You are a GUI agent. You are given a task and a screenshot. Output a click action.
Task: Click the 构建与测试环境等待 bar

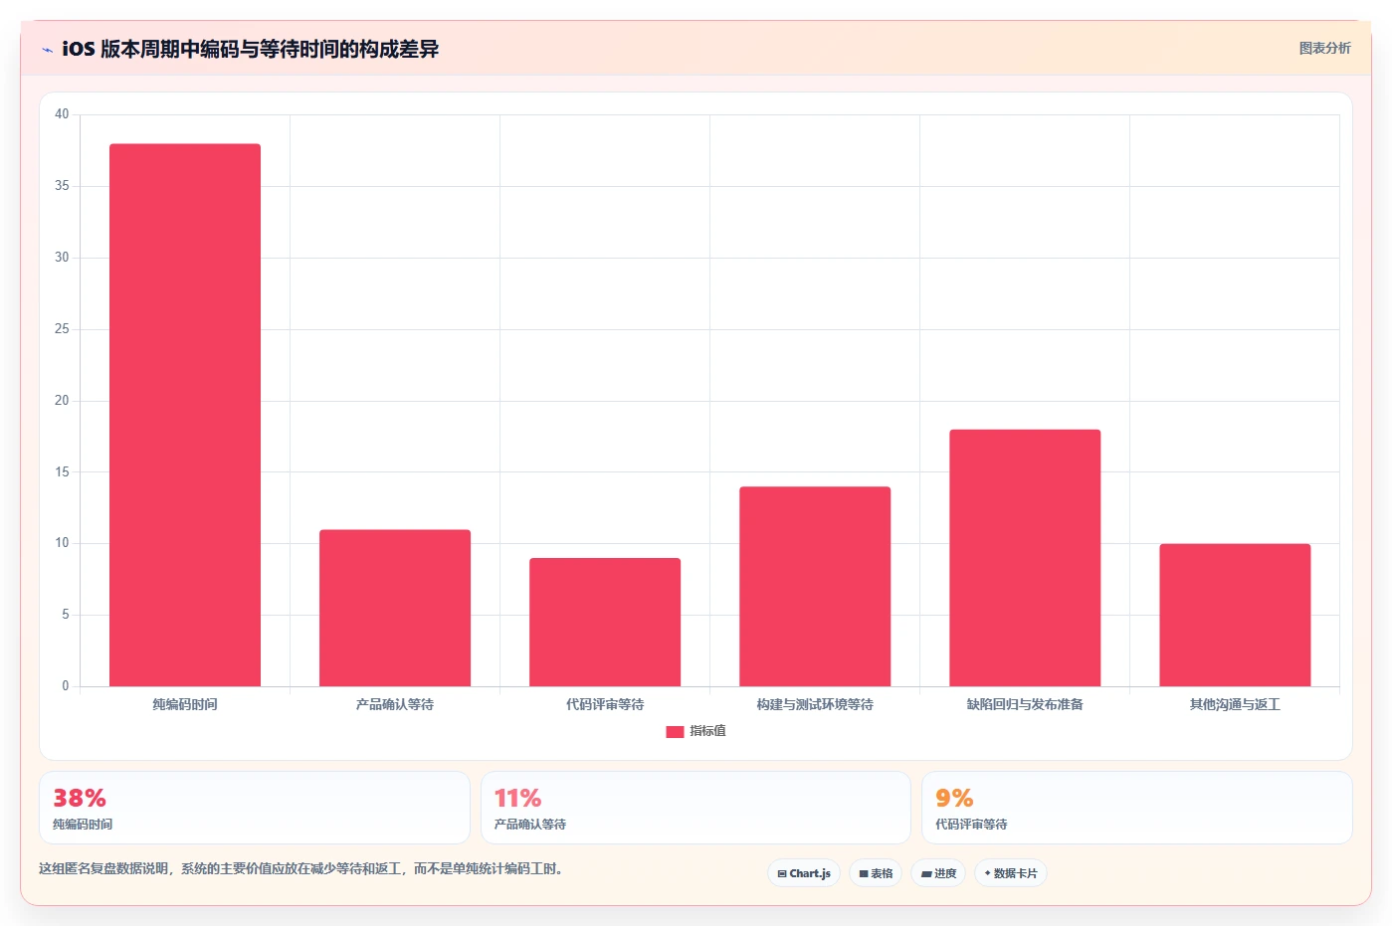click(815, 586)
